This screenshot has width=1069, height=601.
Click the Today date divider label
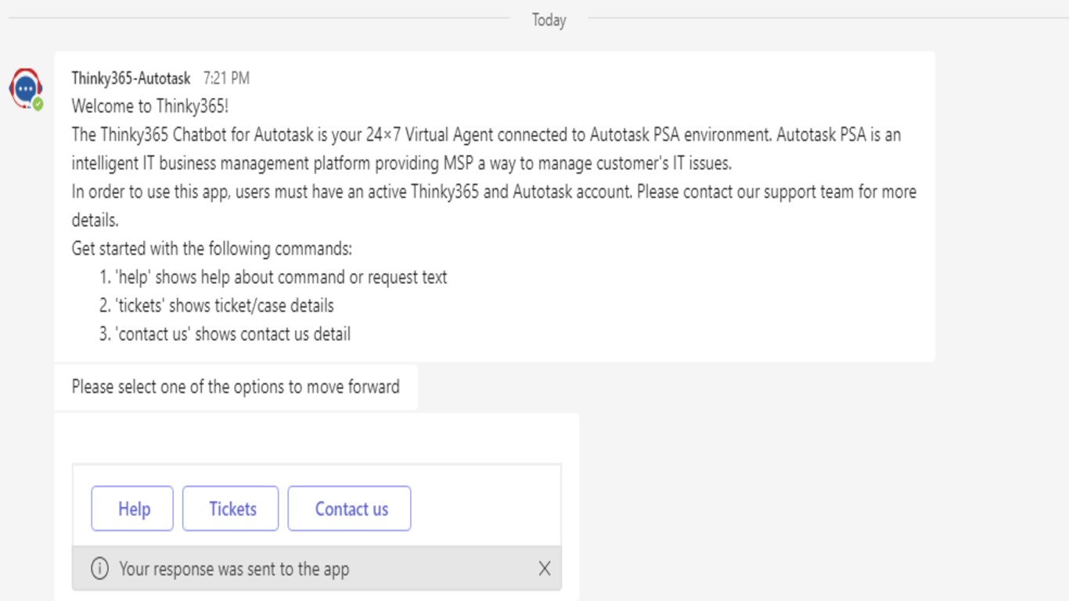click(x=549, y=20)
